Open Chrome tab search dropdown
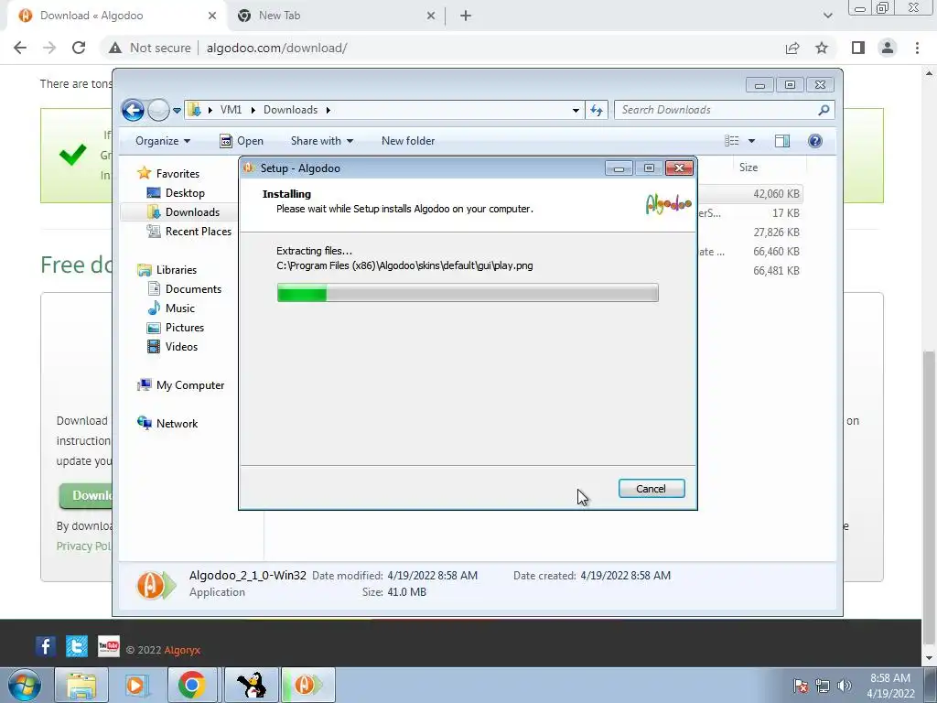This screenshot has height=703, width=937. pos(827,16)
